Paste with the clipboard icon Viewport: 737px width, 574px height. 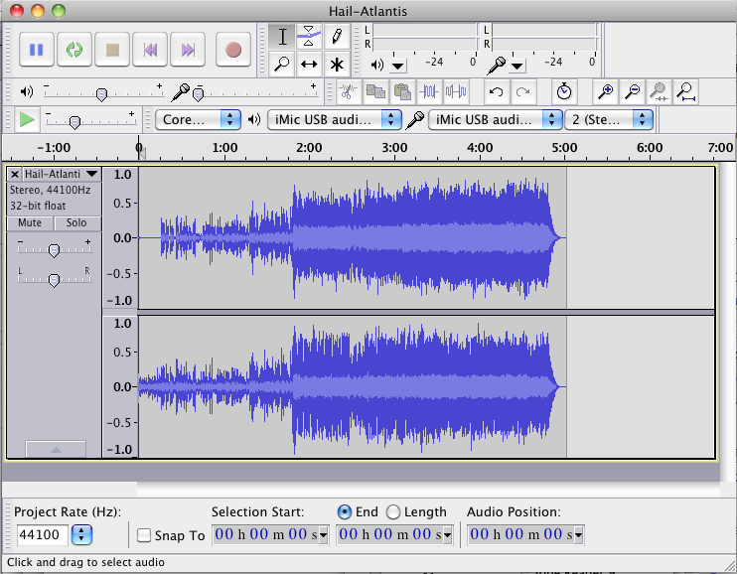pos(402,91)
